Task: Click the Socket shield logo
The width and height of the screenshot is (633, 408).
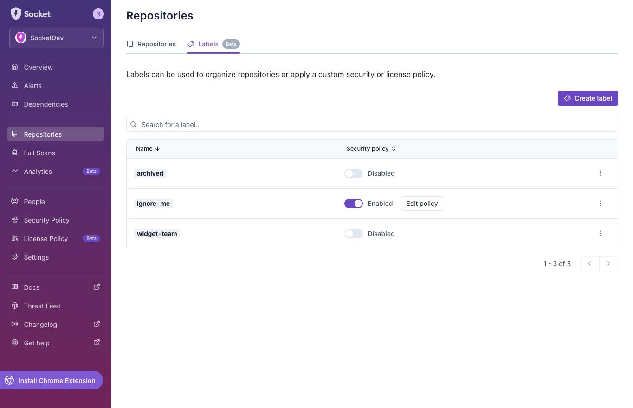Action: coord(16,14)
